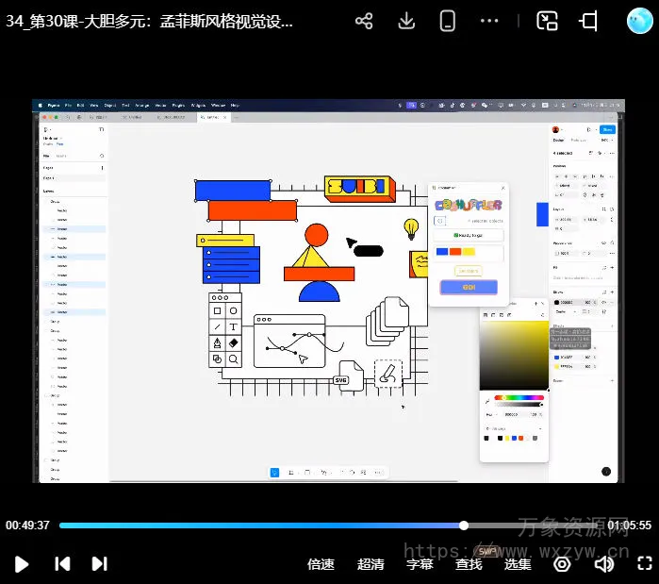
Task: Click the blue GO! button in plugin
Action: [468, 287]
